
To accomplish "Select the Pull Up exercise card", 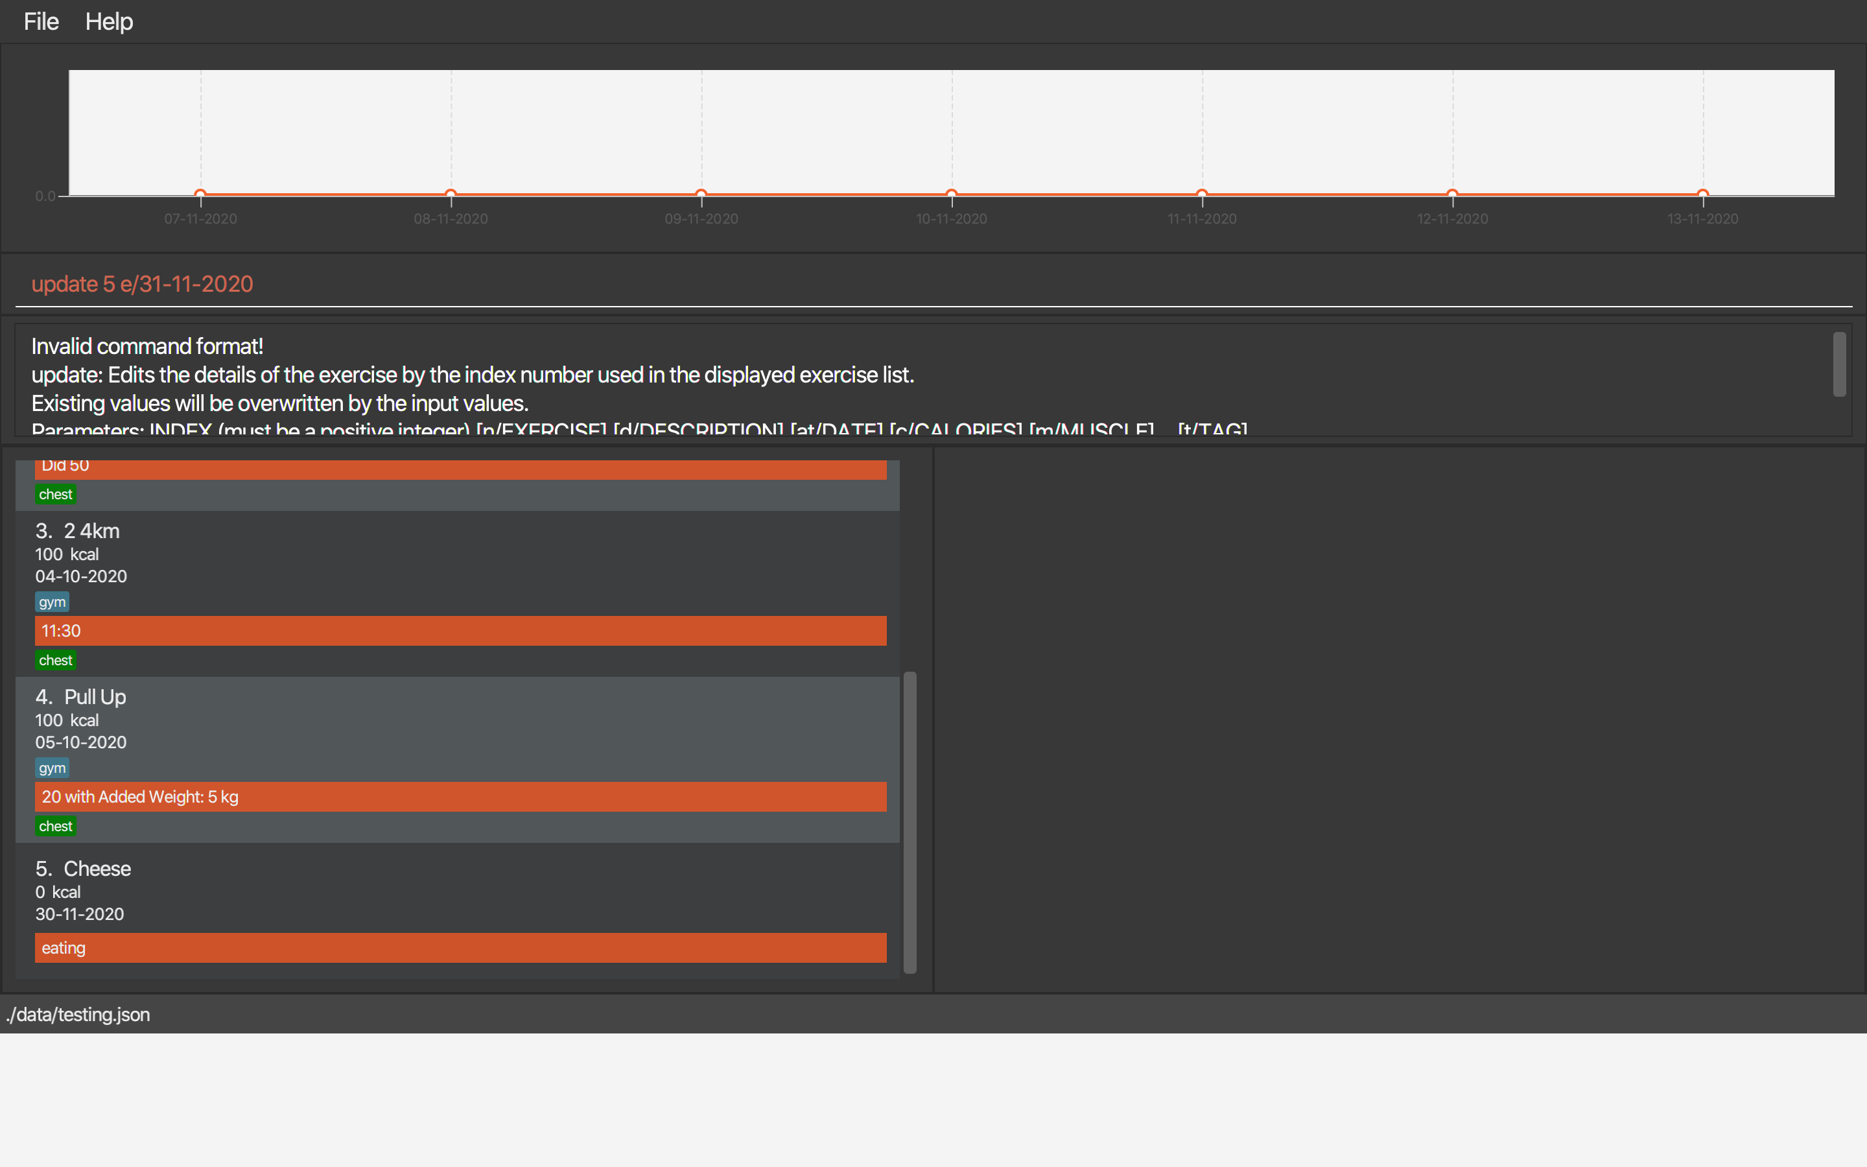I will click(94, 698).
